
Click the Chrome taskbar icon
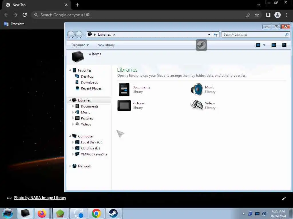tap(96, 213)
